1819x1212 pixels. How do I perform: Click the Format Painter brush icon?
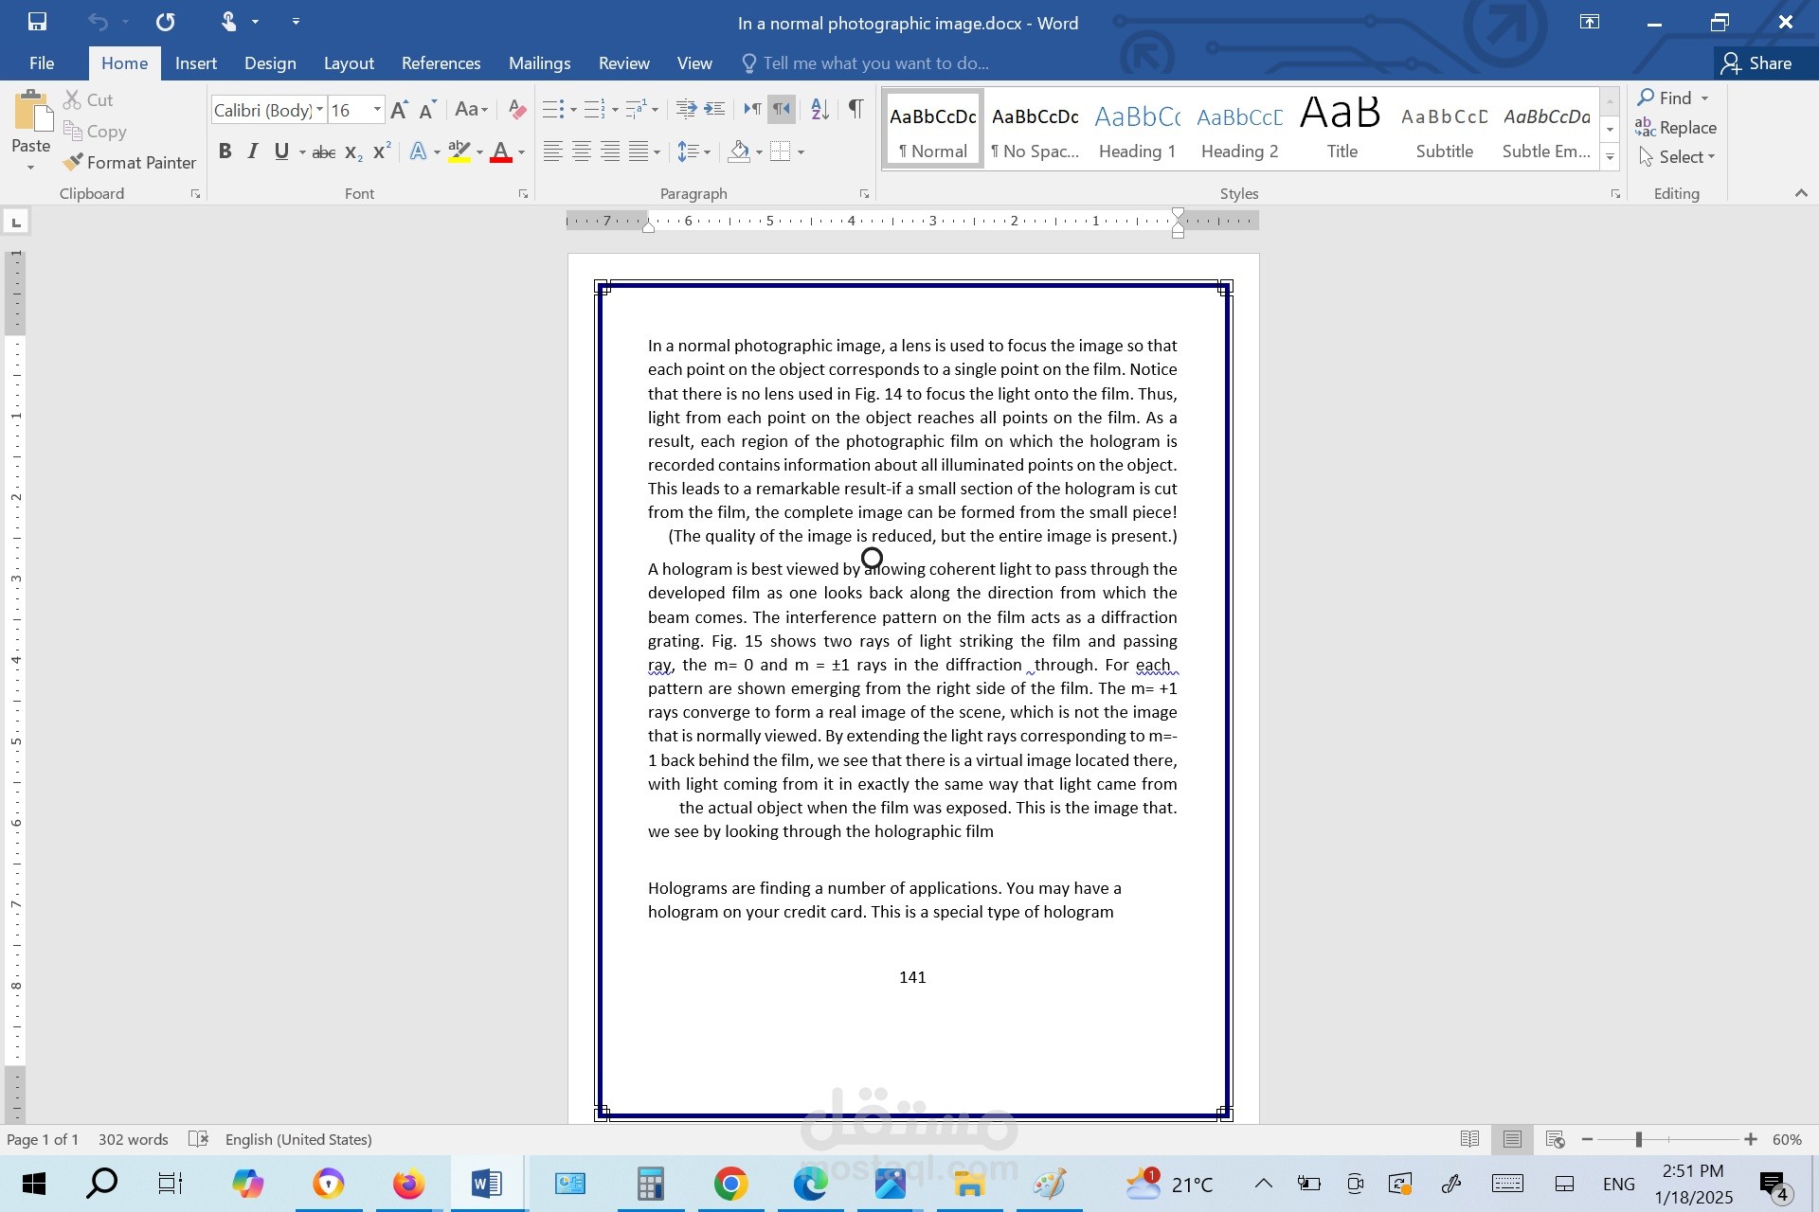(73, 163)
